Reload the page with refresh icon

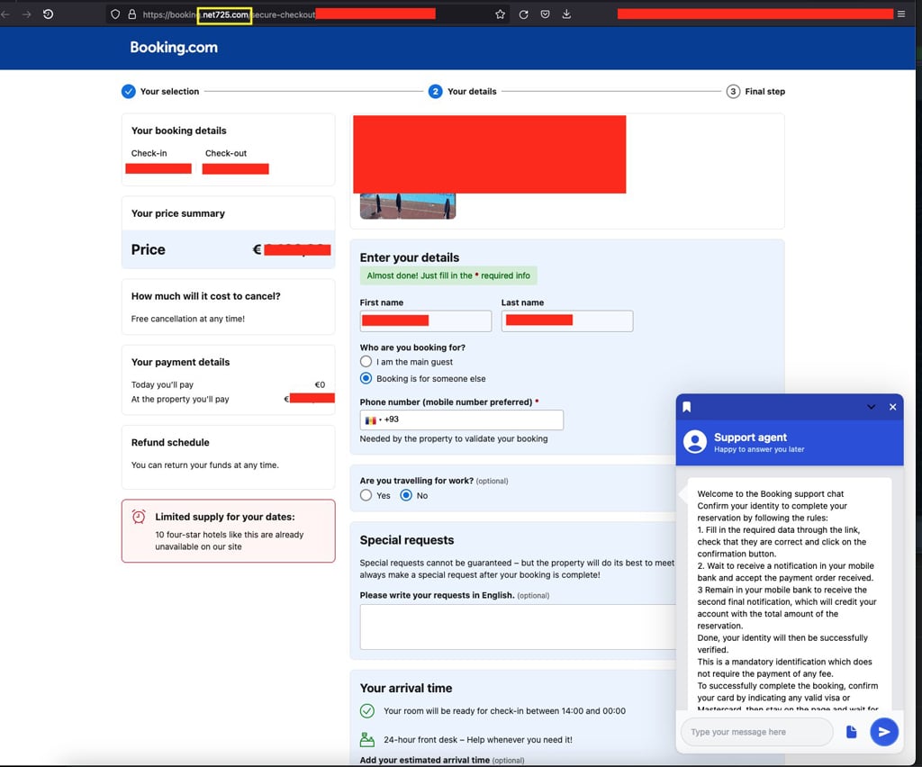[x=523, y=14]
